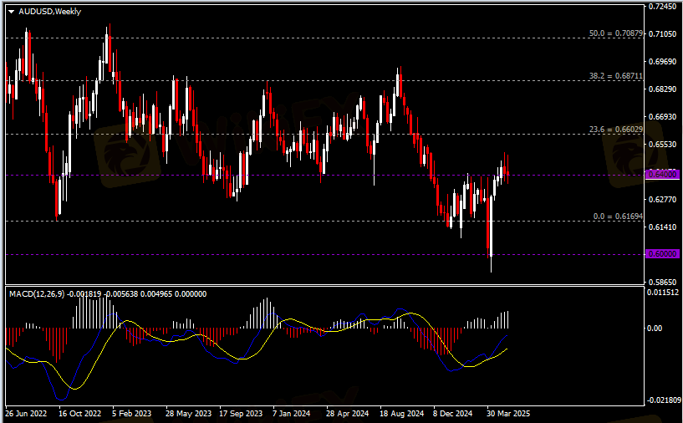Click the purple 0.60000 price tag
The width and height of the screenshot is (683, 423).
[662, 254]
